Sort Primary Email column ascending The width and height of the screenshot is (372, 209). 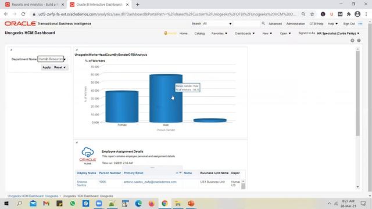pyautogui.click(x=177, y=173)
